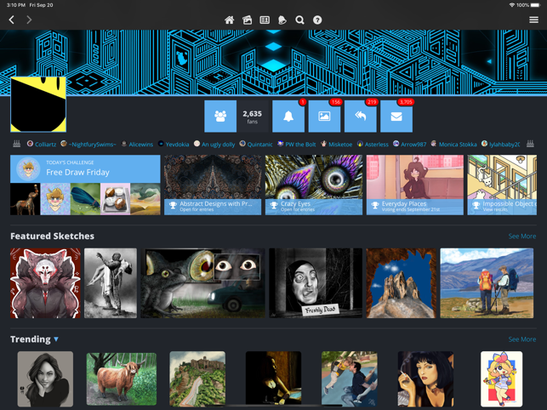Screen dimensions: 547x410
Task: Click the 2,635 fans count
Action: pyautogui.click(x=252, y=117)
